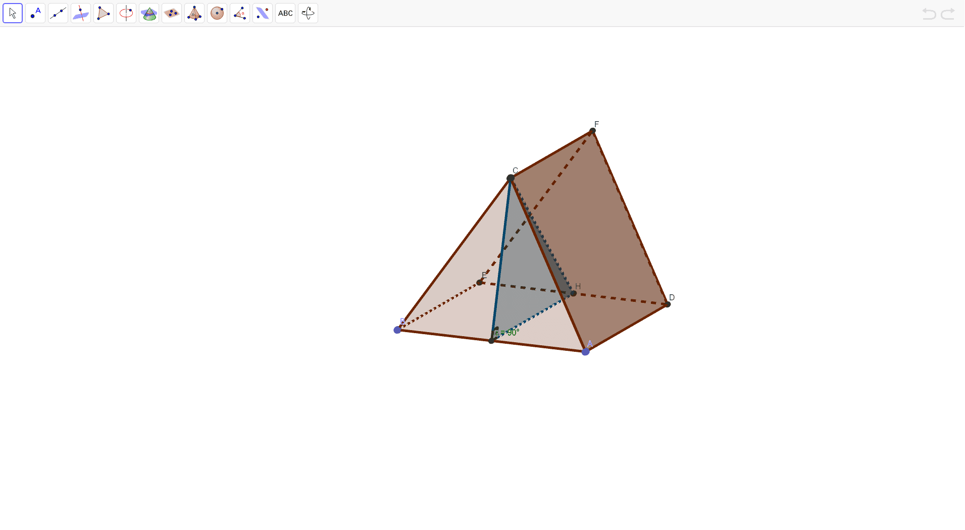Activate the Perpendicular Line tool

(x=81, y=13)
